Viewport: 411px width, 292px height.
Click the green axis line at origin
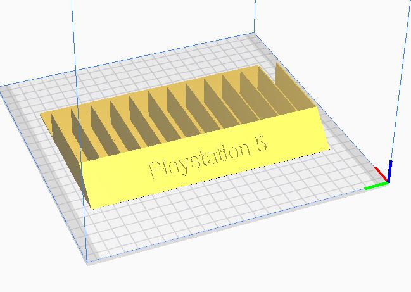pos(376,186)
